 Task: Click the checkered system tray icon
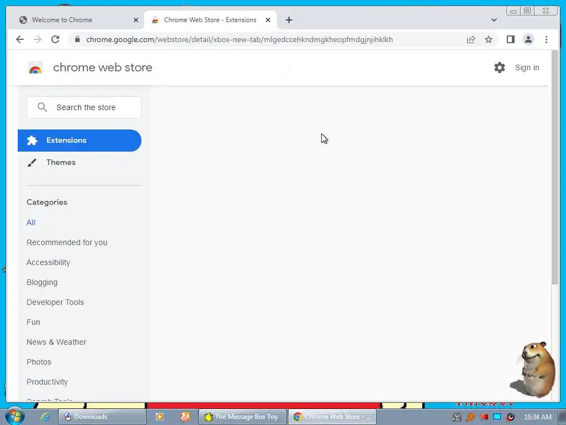457,417
